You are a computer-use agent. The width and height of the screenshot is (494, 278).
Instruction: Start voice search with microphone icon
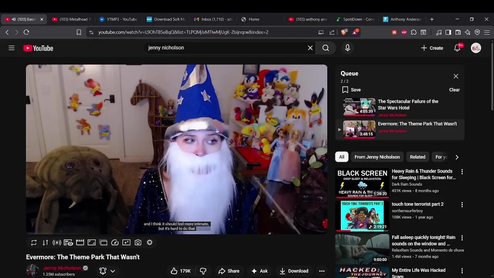(x=347, y=48)
